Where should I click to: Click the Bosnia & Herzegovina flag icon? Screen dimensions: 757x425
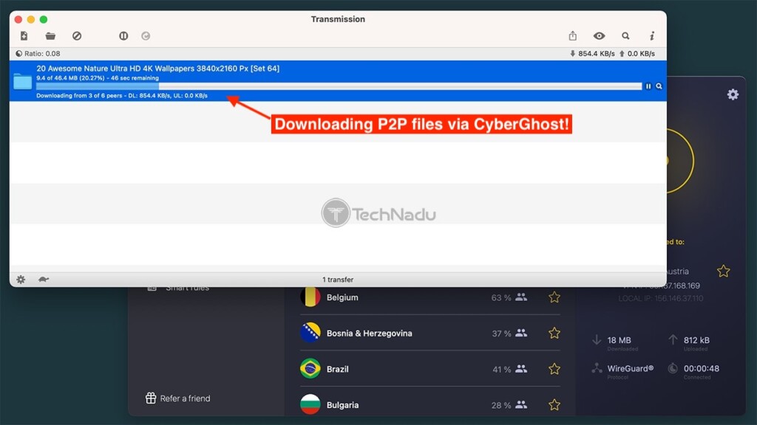(310, 333)
